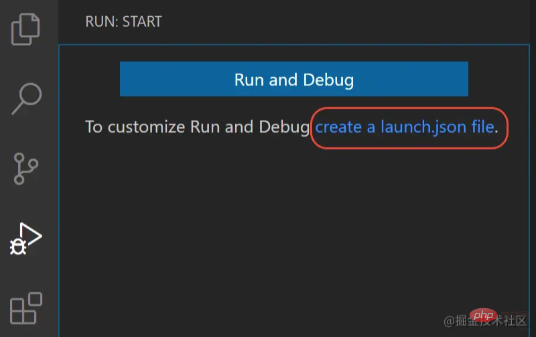
Task: Open the Explorer files view
Action: 25,29
